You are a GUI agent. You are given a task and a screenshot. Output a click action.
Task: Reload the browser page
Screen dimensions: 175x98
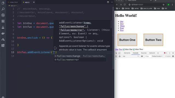(x=125, y=5)
